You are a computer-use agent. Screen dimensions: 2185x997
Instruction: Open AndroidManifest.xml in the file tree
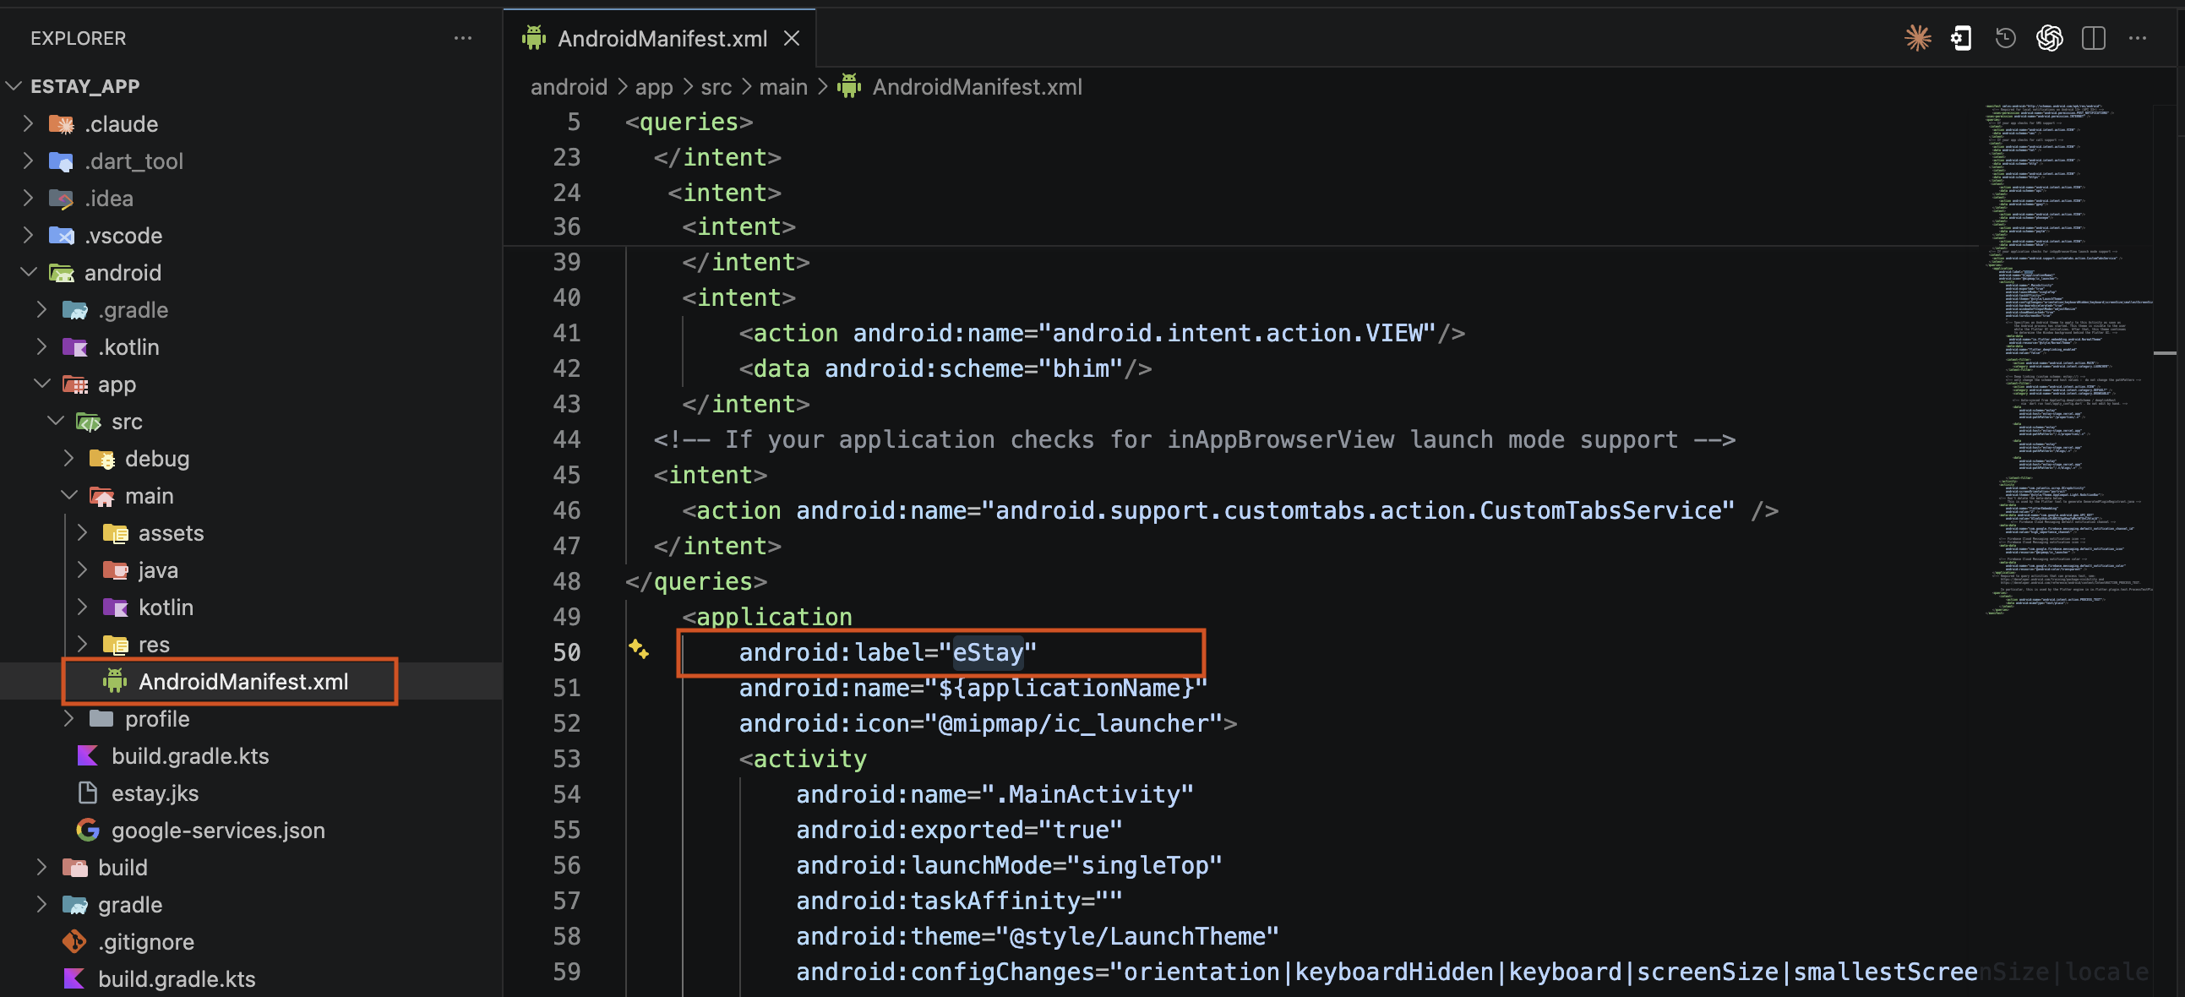(x=243, y=680)
